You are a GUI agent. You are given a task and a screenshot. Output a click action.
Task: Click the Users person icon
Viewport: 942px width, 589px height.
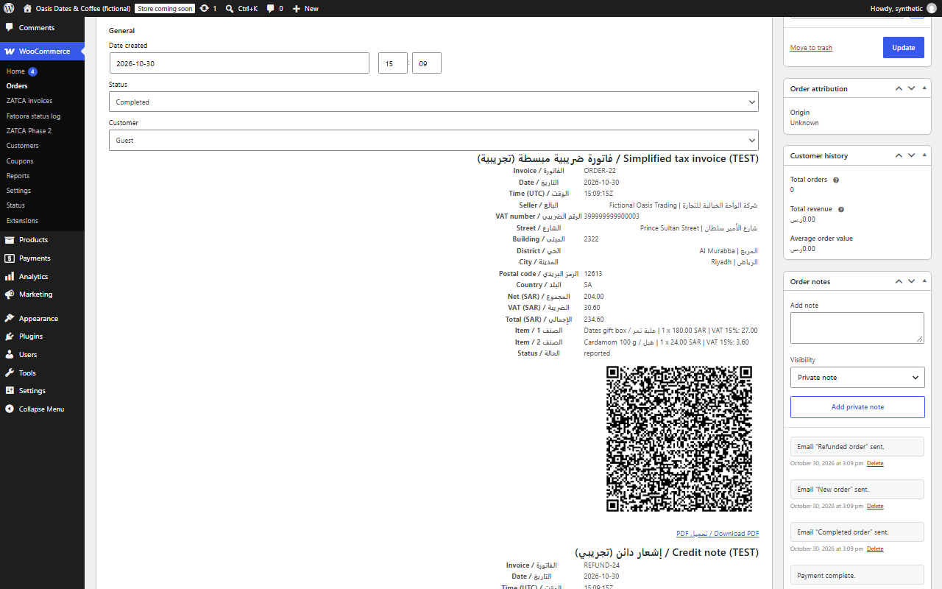pos(9,354)
